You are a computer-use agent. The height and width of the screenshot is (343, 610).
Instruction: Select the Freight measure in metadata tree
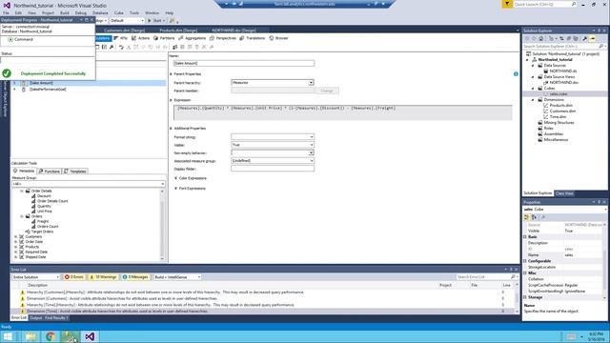click(x=43, y=221)
